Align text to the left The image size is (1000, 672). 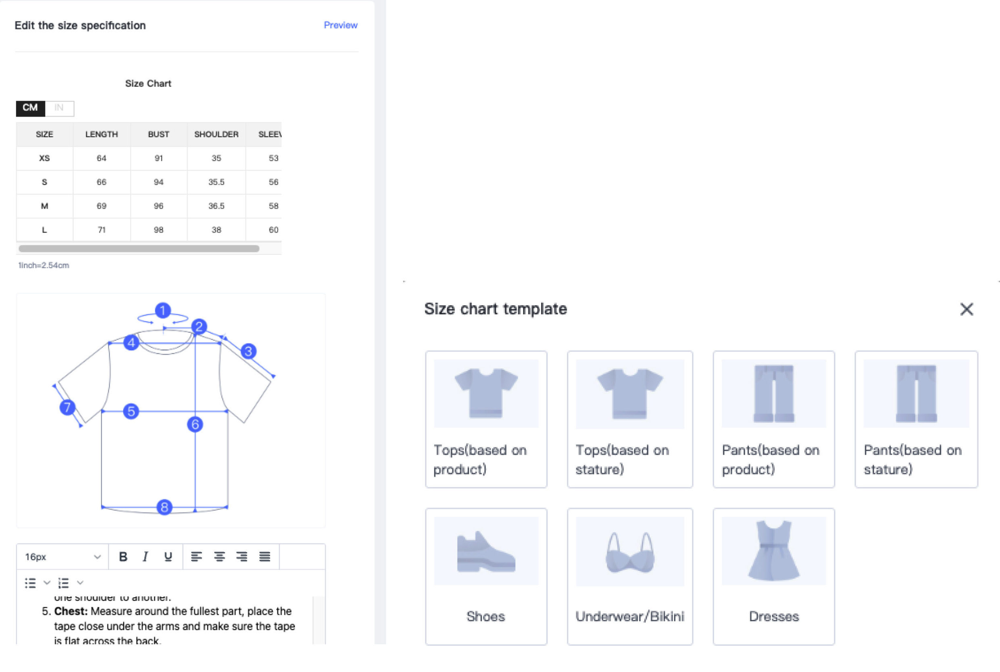(x=197, y=556)
